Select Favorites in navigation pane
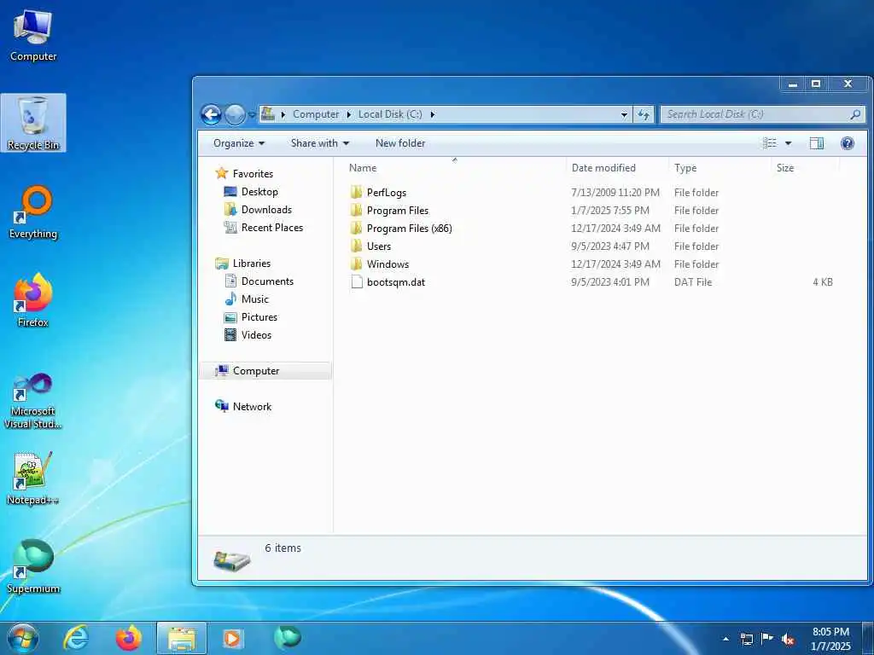Image resolution: width=874 pixels, height=655 pixels. coord(244,174)
